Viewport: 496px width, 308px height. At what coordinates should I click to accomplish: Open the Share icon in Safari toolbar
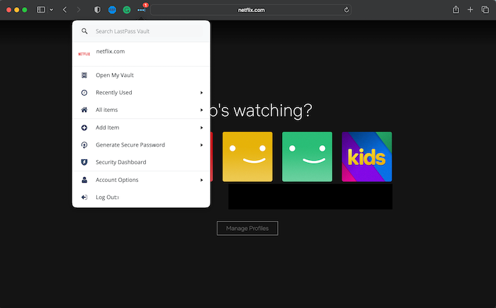(456, 9)
